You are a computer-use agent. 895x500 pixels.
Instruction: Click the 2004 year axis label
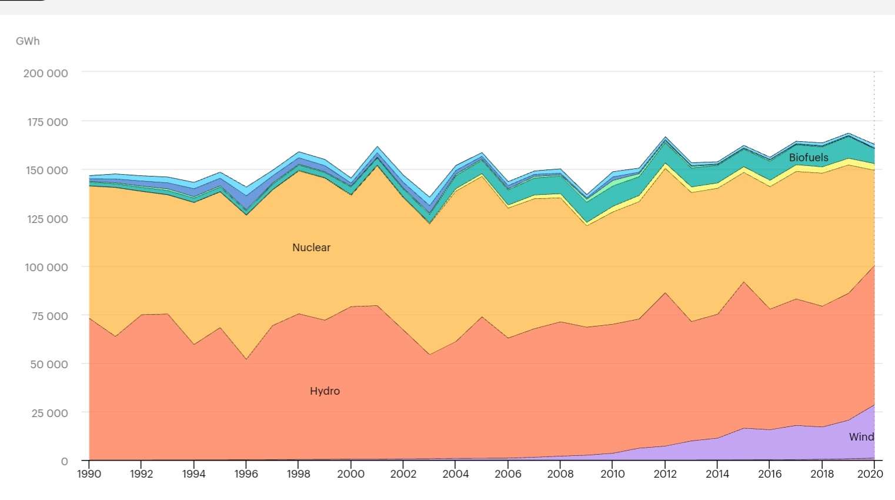pos(455,474)
